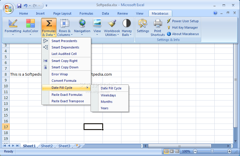
Task: Expand the Date Fill Cycle submenu arrow
Action: coord(87,88)
